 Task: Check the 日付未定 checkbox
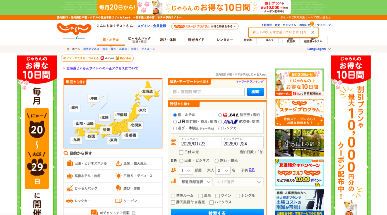pos(181,152)
